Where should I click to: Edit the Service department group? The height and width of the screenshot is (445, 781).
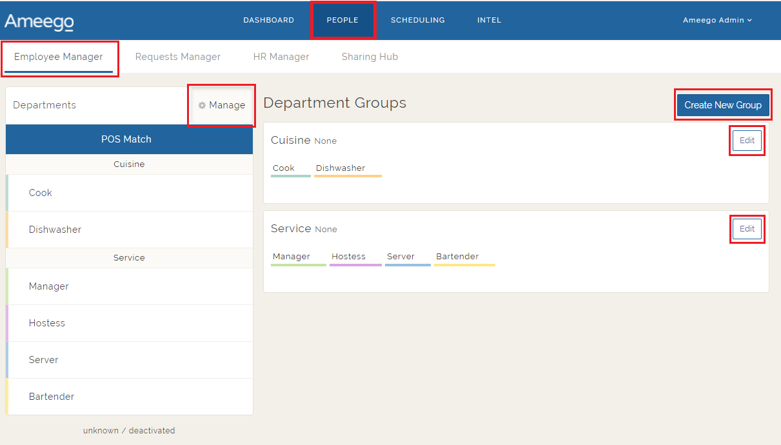point(746,228)
